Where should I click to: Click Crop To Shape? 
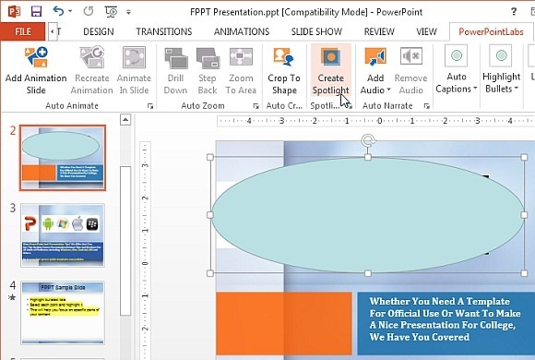click(x=284, y=71)
